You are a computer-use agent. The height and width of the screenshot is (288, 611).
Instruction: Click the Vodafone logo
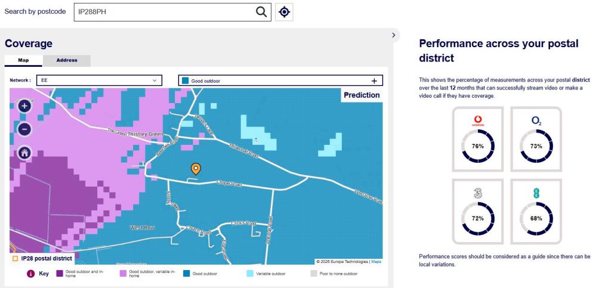tap(478, 120)
